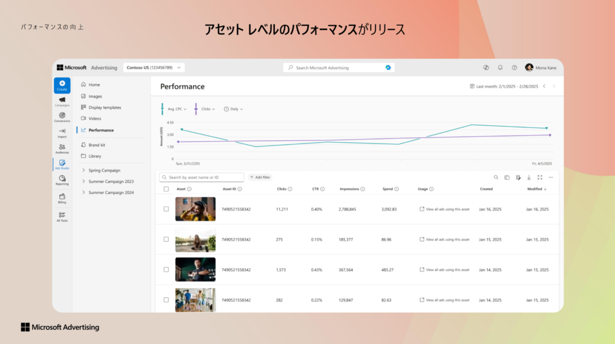Click the info icon next to Asset header
Image resolution: width=615 pixels, height=344 pixels.
pyautogui.click(x=189, y=189)
